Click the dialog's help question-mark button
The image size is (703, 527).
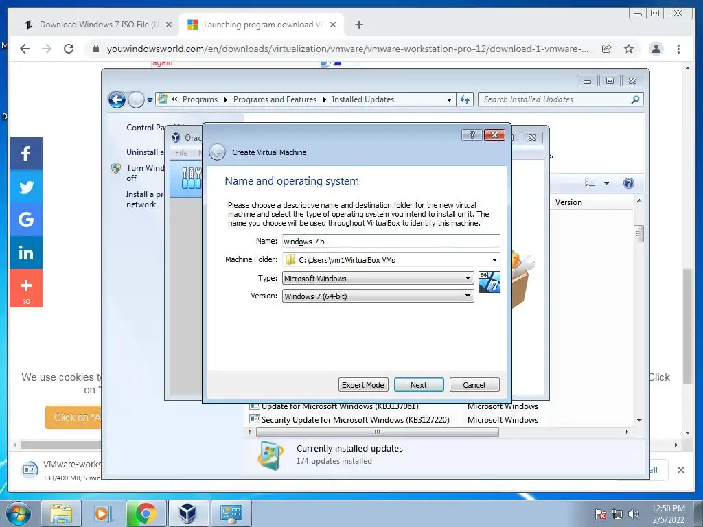pyautogui.click(x=472, y=135)
